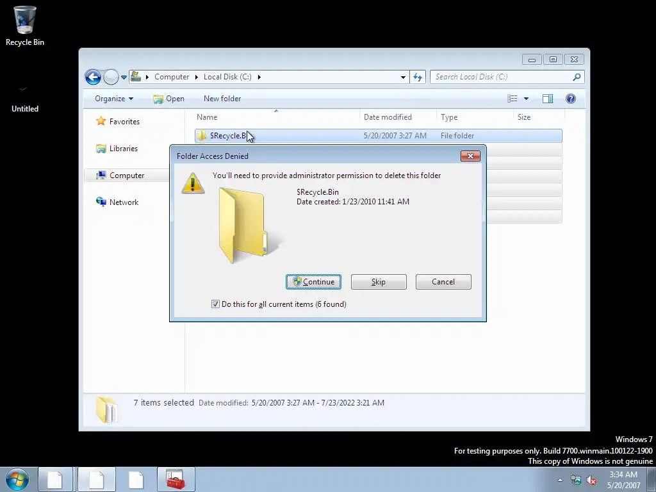Screen dimensions: 656x492
Task: Select the $Recycle.Bin folder row
Action: tap(378, 136)
